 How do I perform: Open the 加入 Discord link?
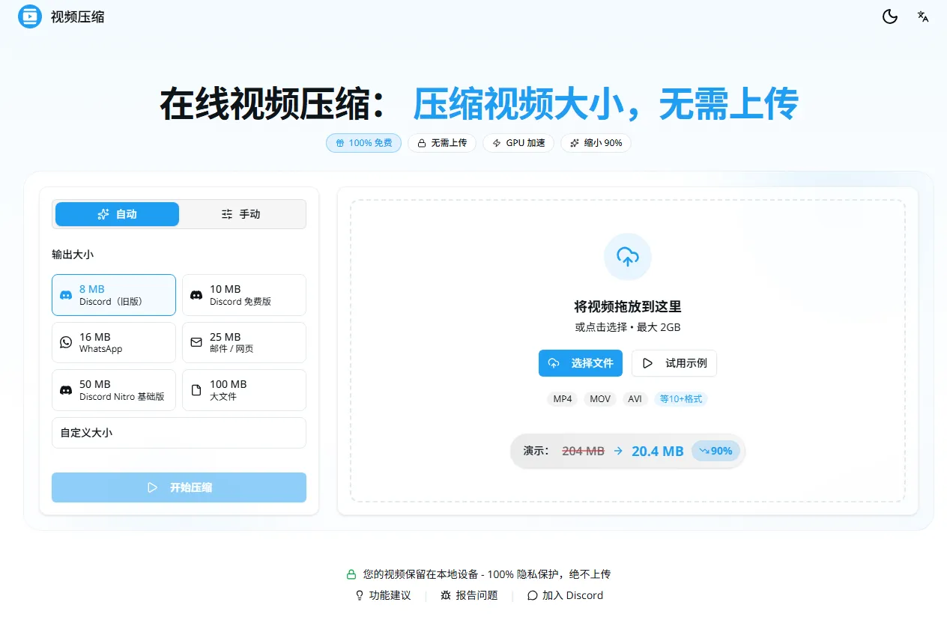(566, 595)
